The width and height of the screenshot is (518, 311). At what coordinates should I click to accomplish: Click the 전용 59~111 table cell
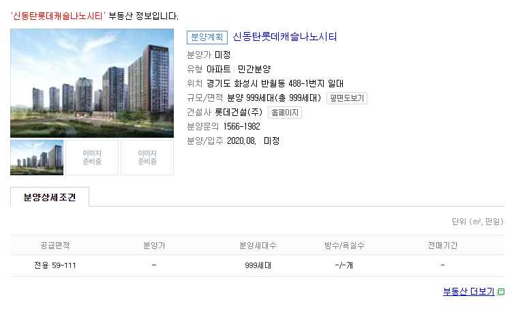tap(55, 265)
